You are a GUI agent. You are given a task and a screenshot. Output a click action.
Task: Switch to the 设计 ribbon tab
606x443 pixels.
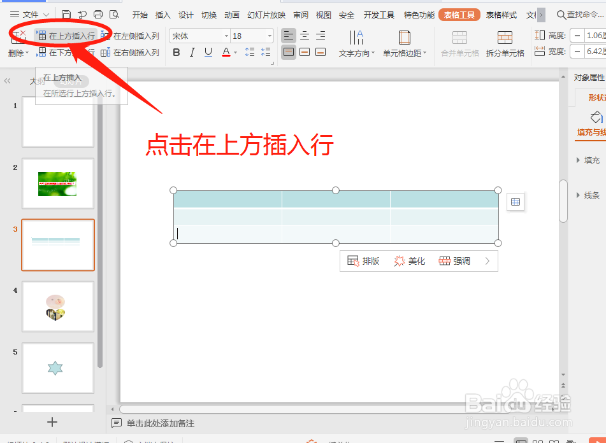coord(186,15)
